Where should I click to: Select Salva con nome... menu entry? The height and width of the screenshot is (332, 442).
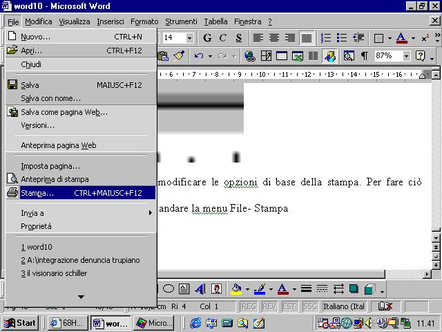pyautogui.click(x=81, y=98)
